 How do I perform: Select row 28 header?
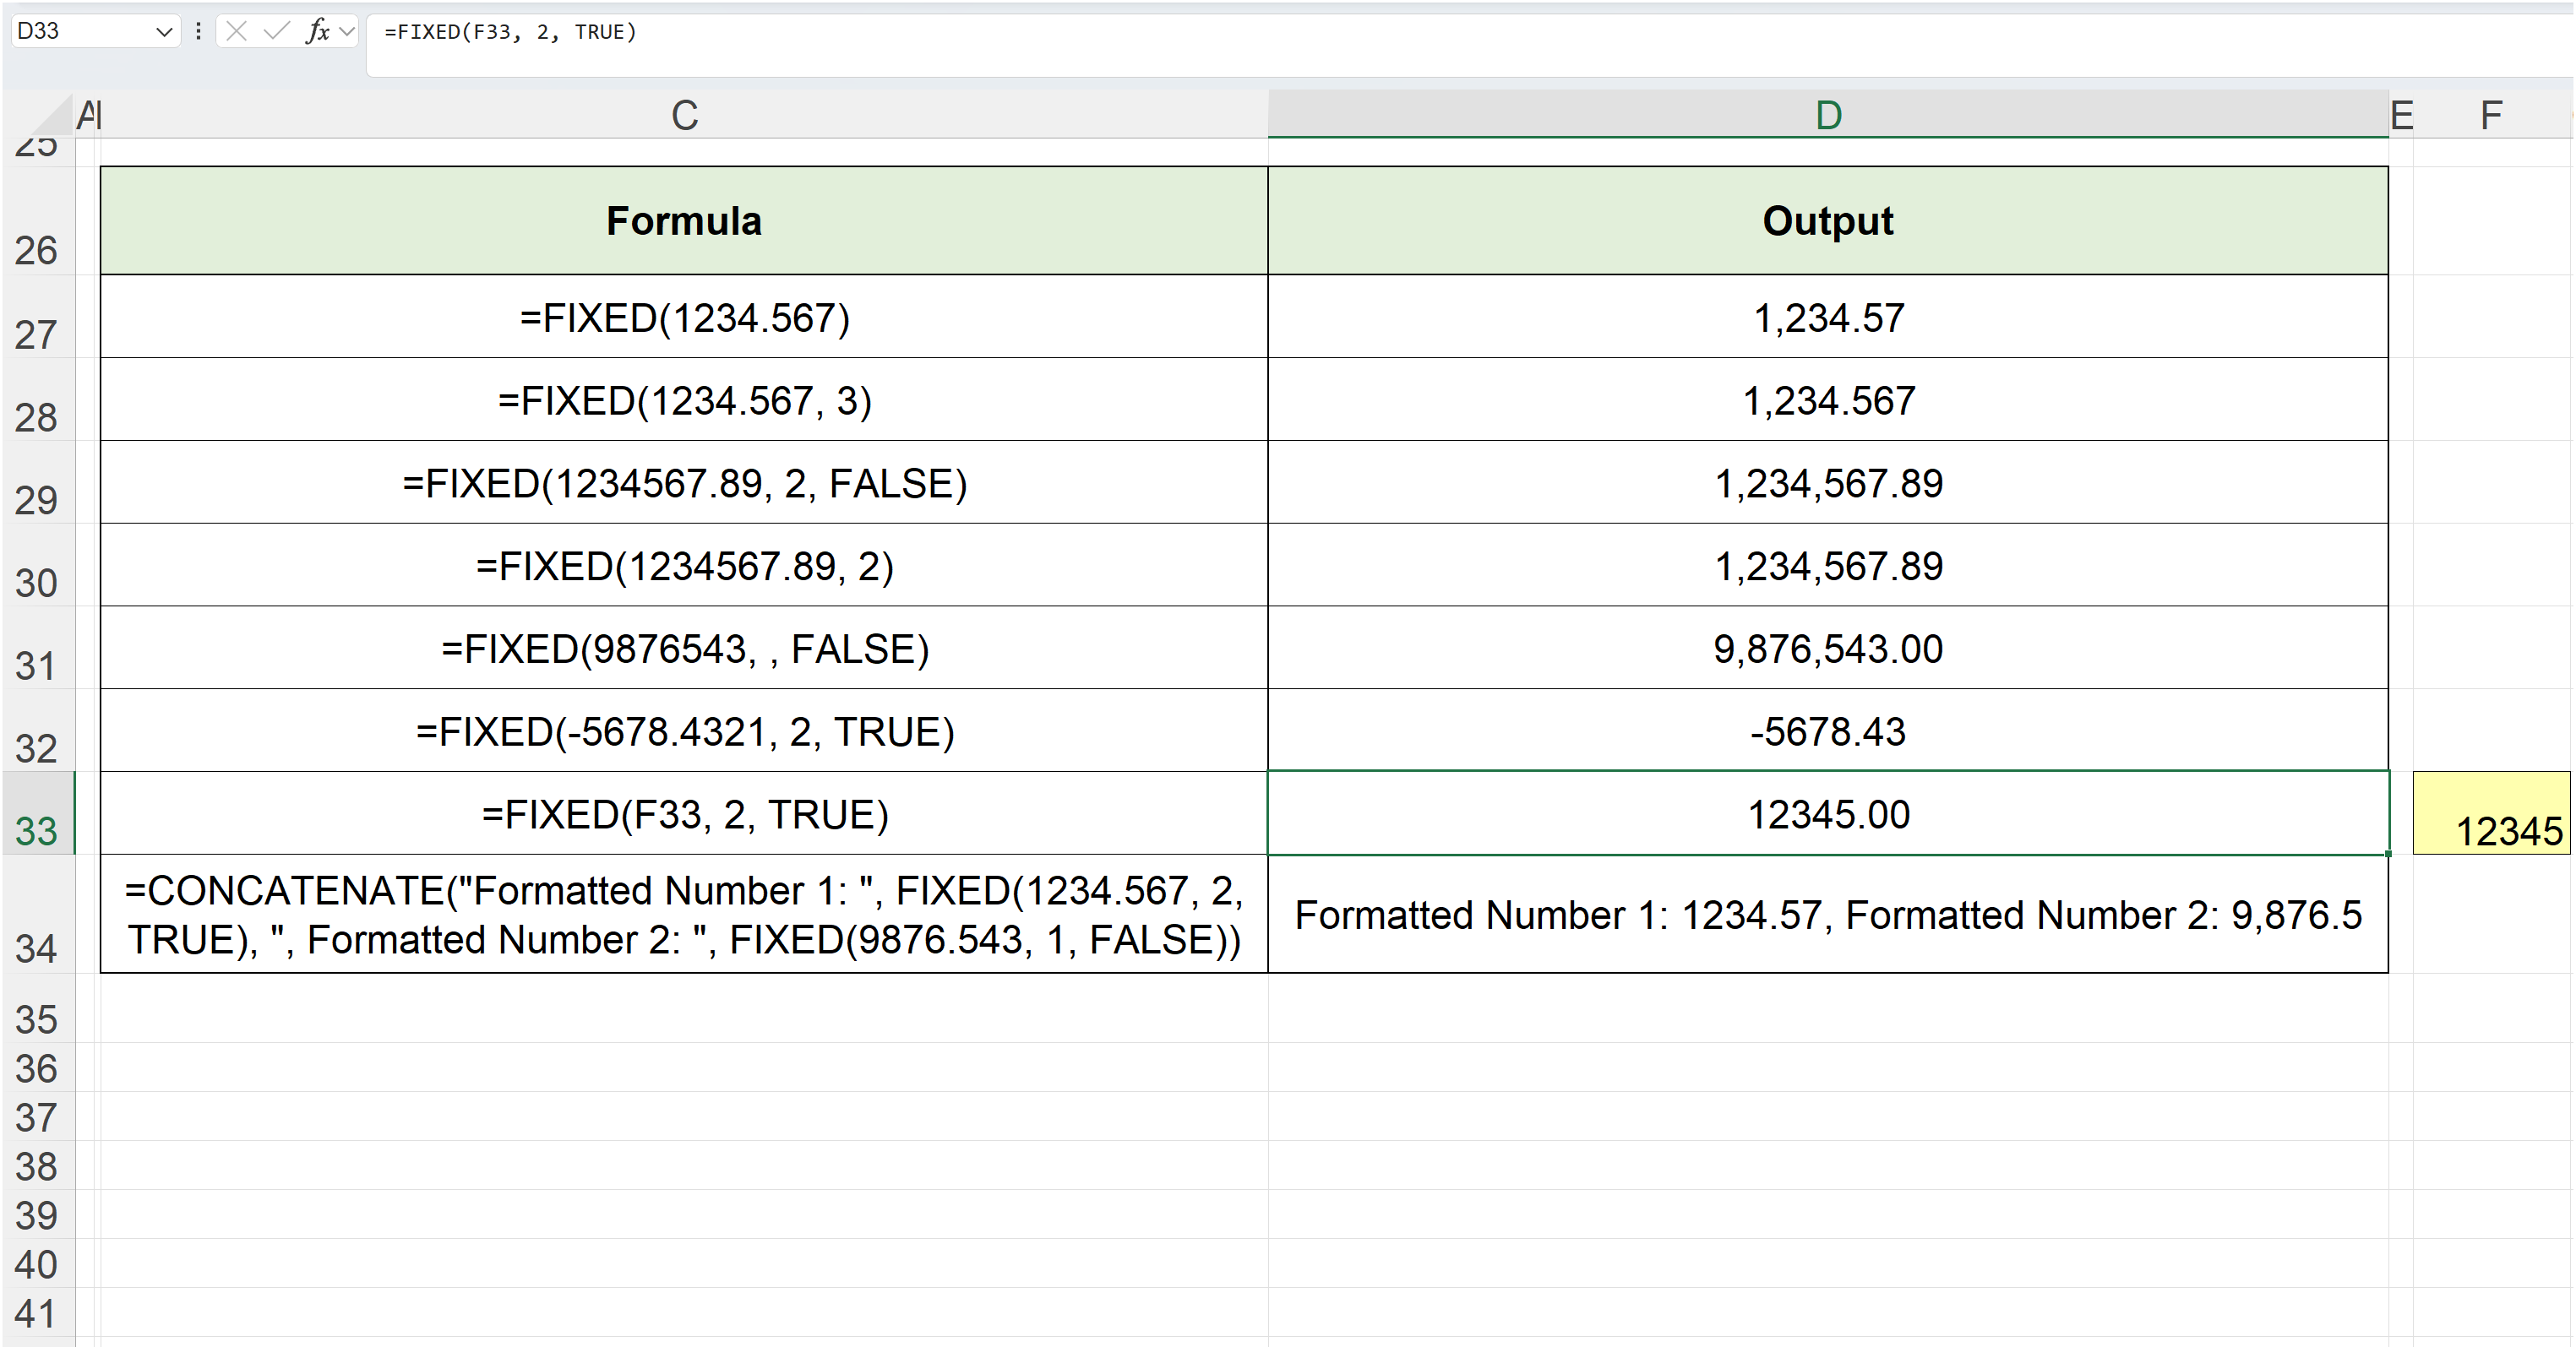(x=37, y=399)
